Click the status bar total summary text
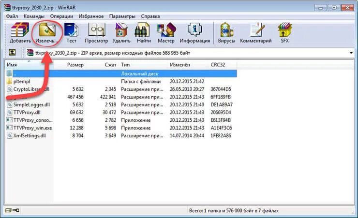 pos(234,210)
